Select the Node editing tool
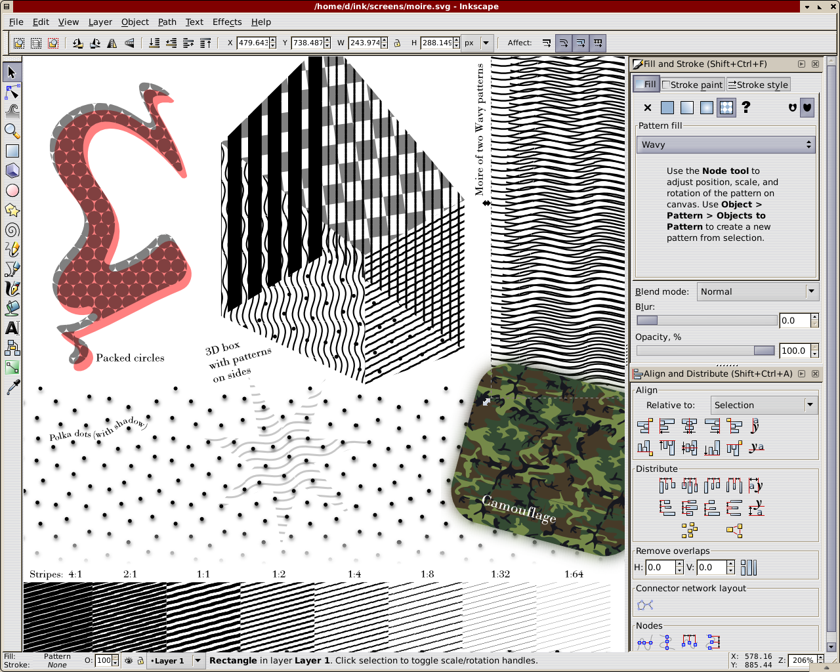840x672 pixels. [x=12, y=92]
